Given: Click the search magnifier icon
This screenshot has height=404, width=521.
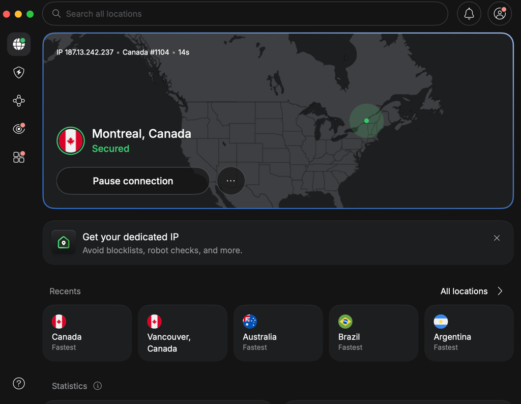Looking at the screenshot, I should tap(56, 14).
